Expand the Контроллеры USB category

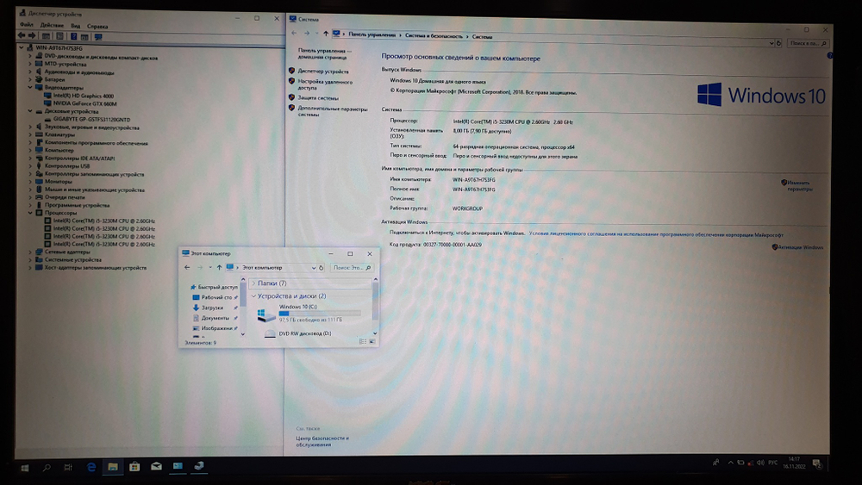tap(30, 166)
